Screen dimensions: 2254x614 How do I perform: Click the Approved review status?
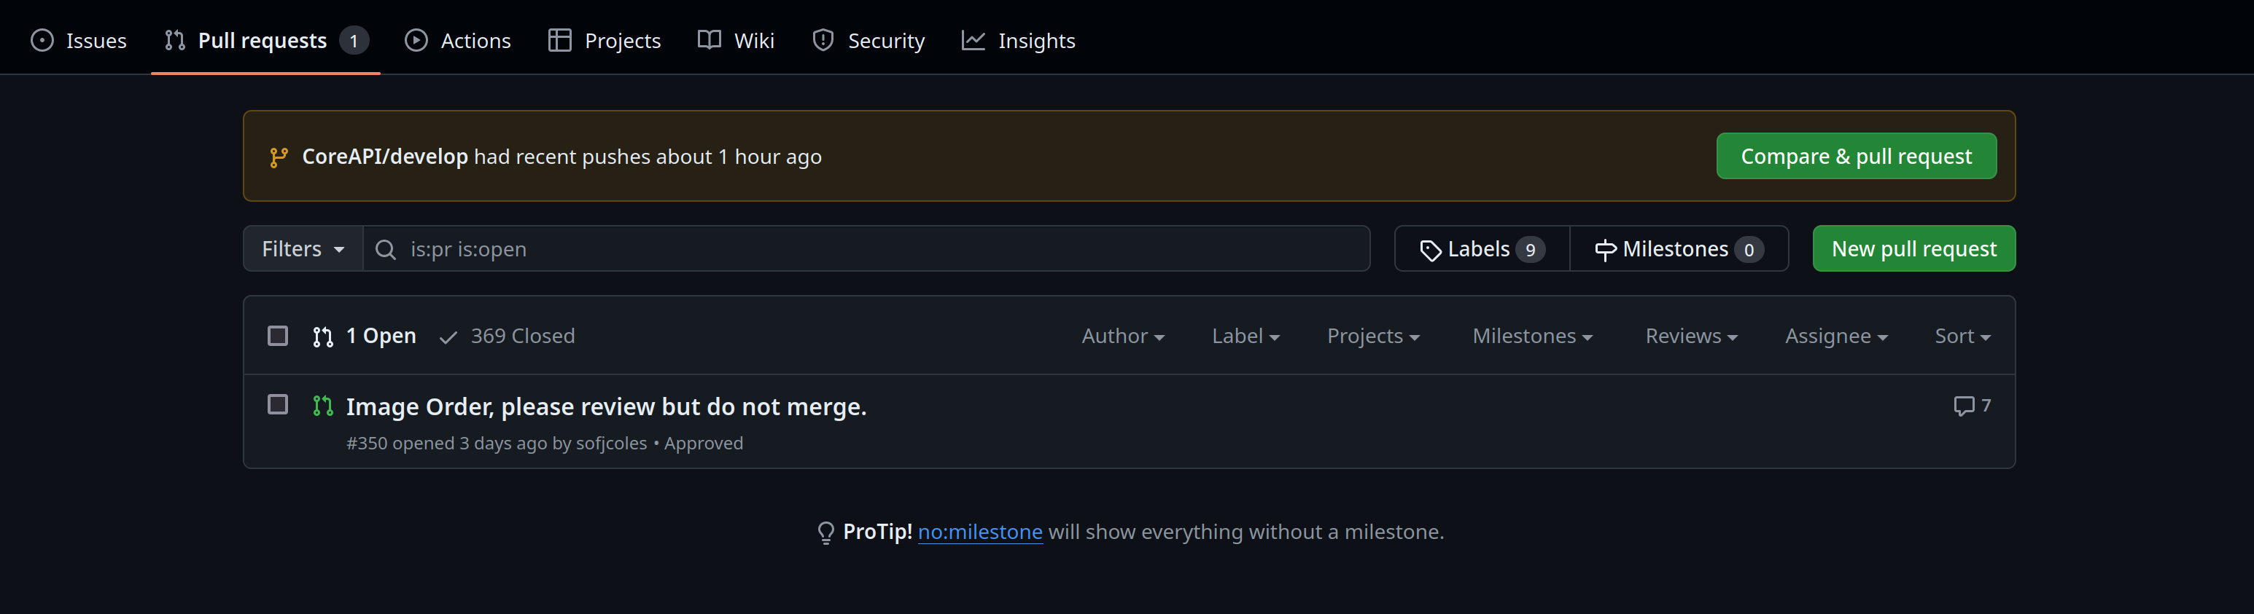point(703,443)
